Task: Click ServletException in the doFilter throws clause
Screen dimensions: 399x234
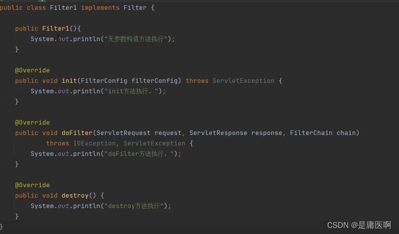Action: coord(154,143)
